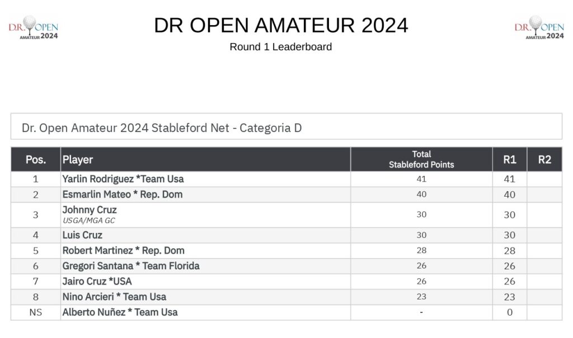The image size is (573, 338).
Task: Click the Stableford Net Categoria D heading
Action: point(162,128)
